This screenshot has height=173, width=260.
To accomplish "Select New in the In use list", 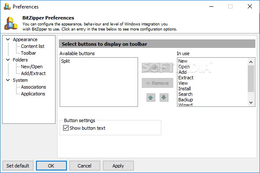I will pos(213,61).
